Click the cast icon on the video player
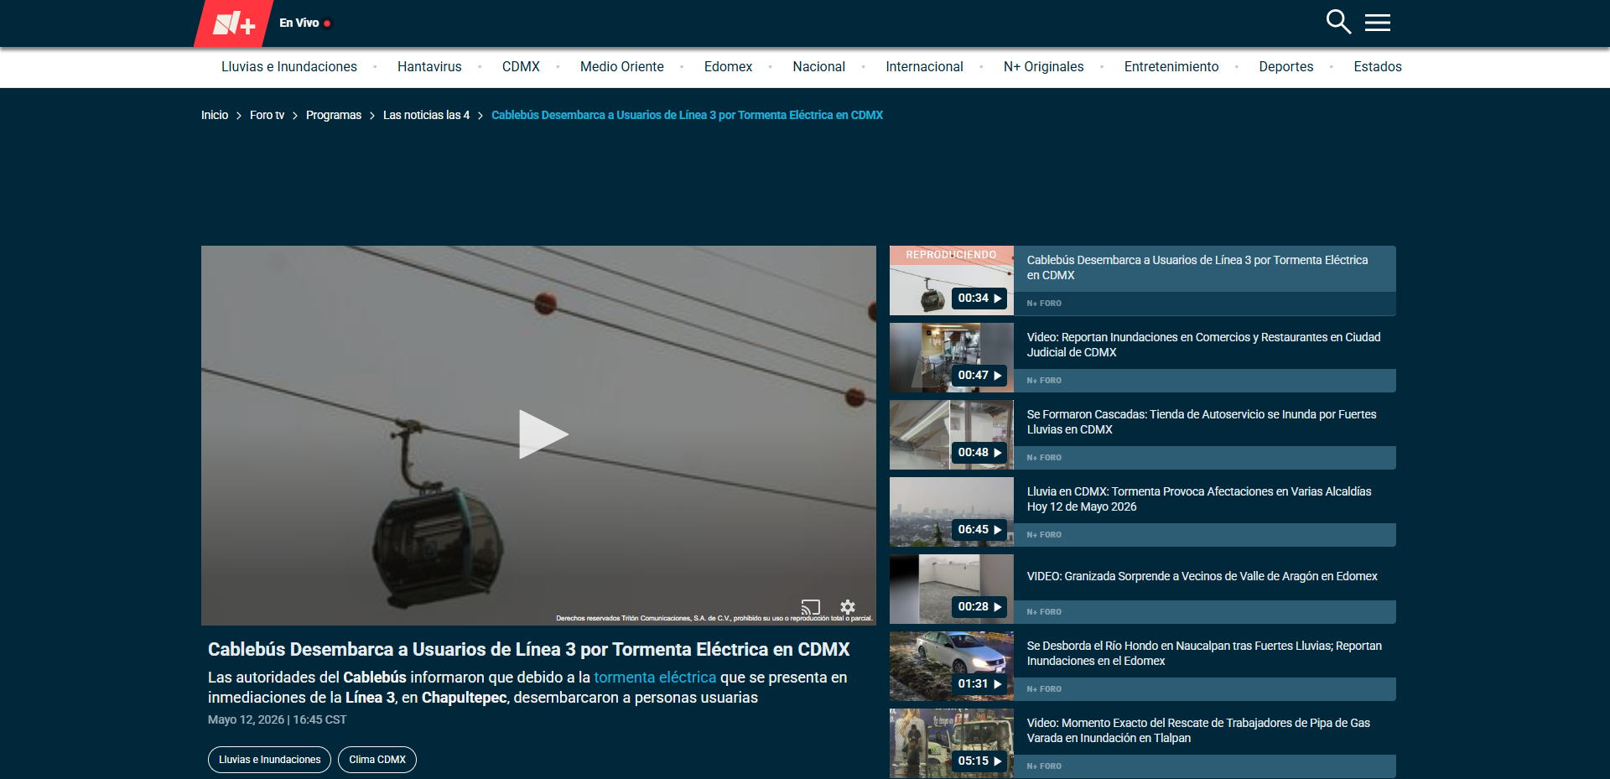Screen dimensions: 1610x779 pyautogui.click(x=810, y=606)
